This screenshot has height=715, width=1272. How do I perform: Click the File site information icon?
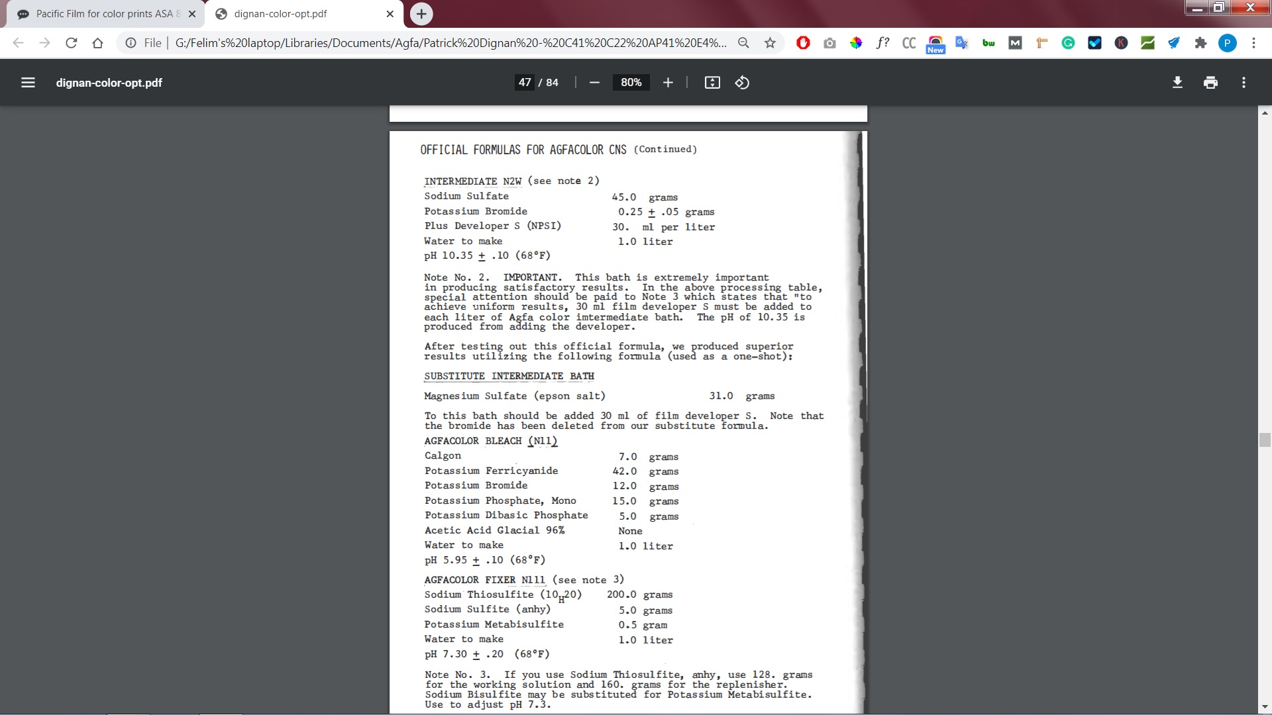[x=131, y=43]
